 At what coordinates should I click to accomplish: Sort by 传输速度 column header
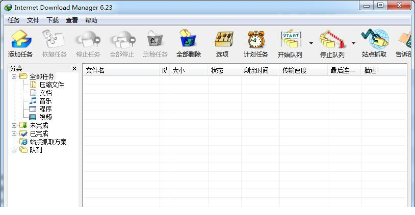pos(304,71)
